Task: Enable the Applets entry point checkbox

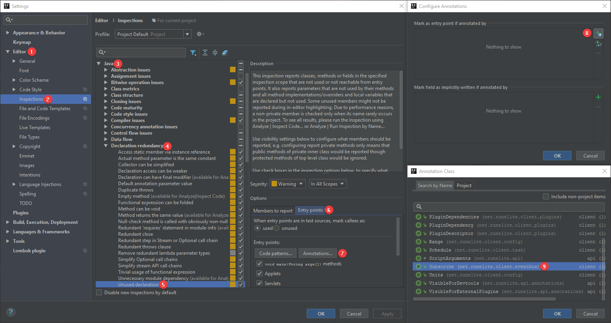Action: [260, 273]
